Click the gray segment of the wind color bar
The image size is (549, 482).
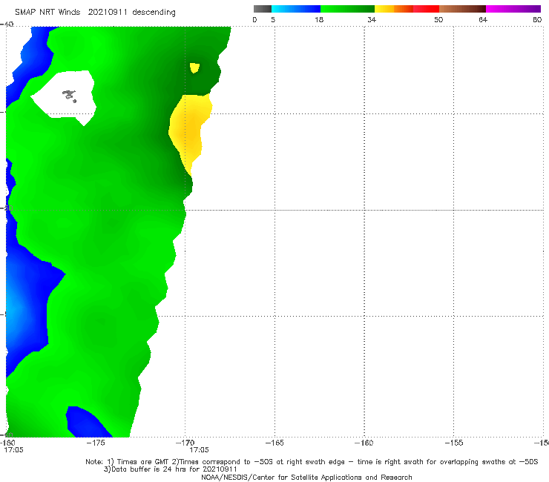[263, 9]
